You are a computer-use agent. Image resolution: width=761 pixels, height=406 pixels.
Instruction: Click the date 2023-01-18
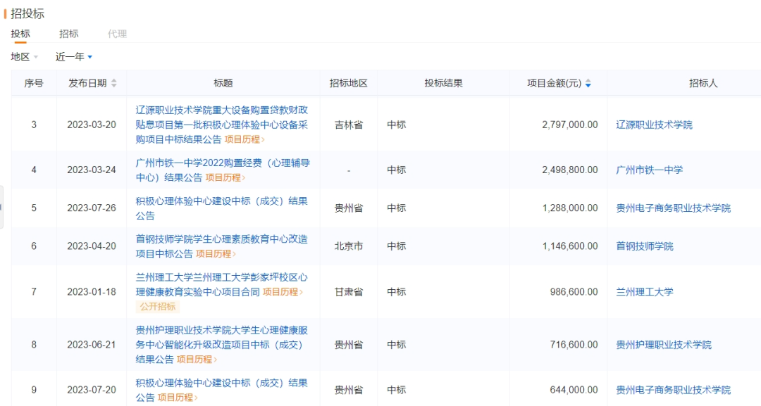[x=91, y=292]
